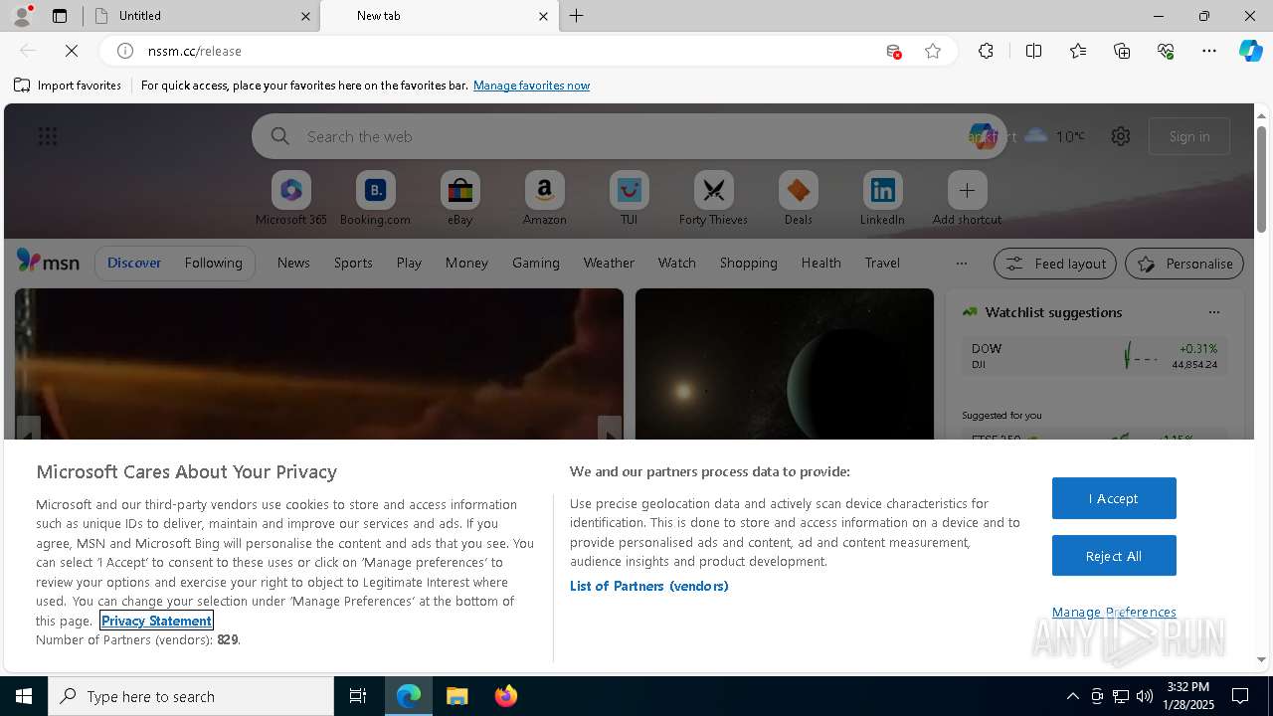Open Windows Start menu
1273x716 pixels.
[x=24, y=696]
